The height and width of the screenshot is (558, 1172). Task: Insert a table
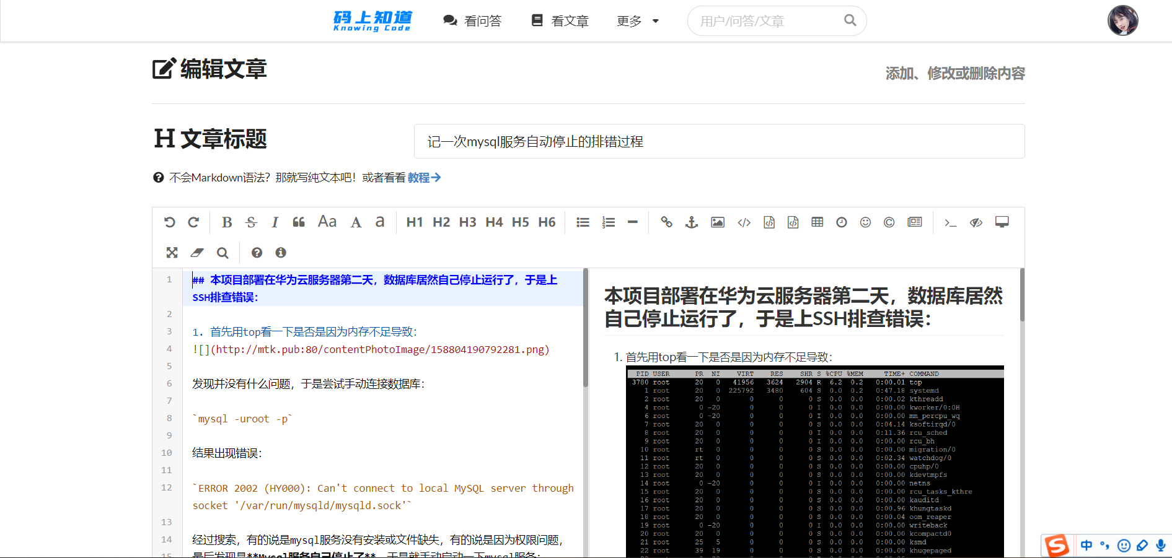click(816, 222)
